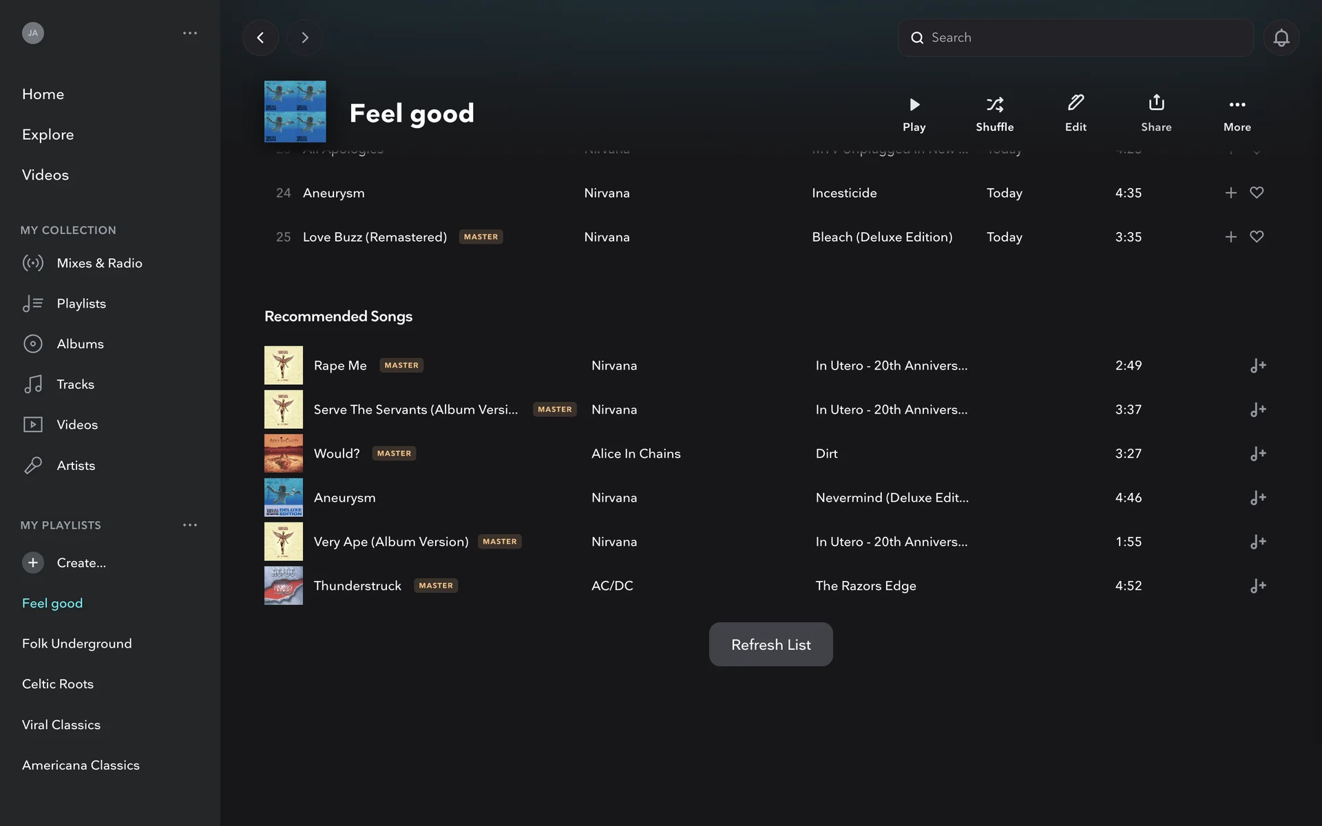Viewport: 1322px width, 826px height.
Task: Add Thunderstruck to playlist via plus-note icon
Action: pyautogui.click(x=1257, y=586)
